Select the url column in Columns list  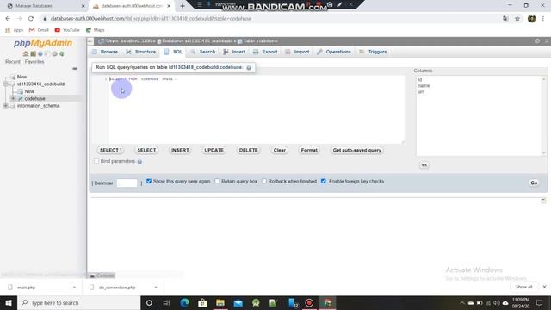pos(421,92)
